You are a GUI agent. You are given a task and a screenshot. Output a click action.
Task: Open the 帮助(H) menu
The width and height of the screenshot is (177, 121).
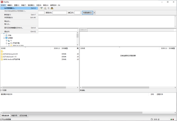[x=46, y=5]
